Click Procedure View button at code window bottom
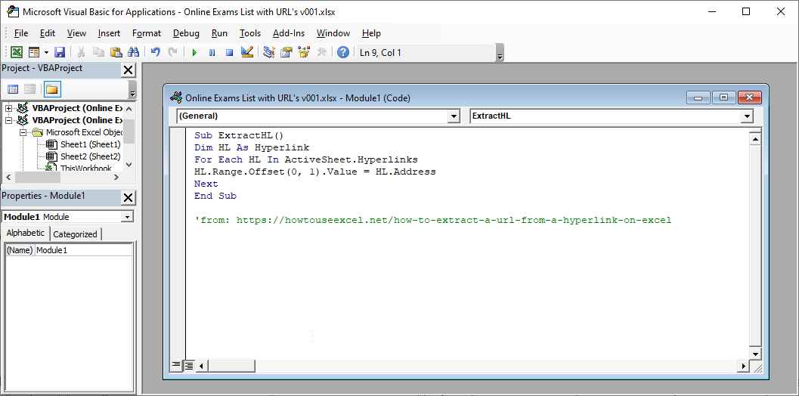 176,366
